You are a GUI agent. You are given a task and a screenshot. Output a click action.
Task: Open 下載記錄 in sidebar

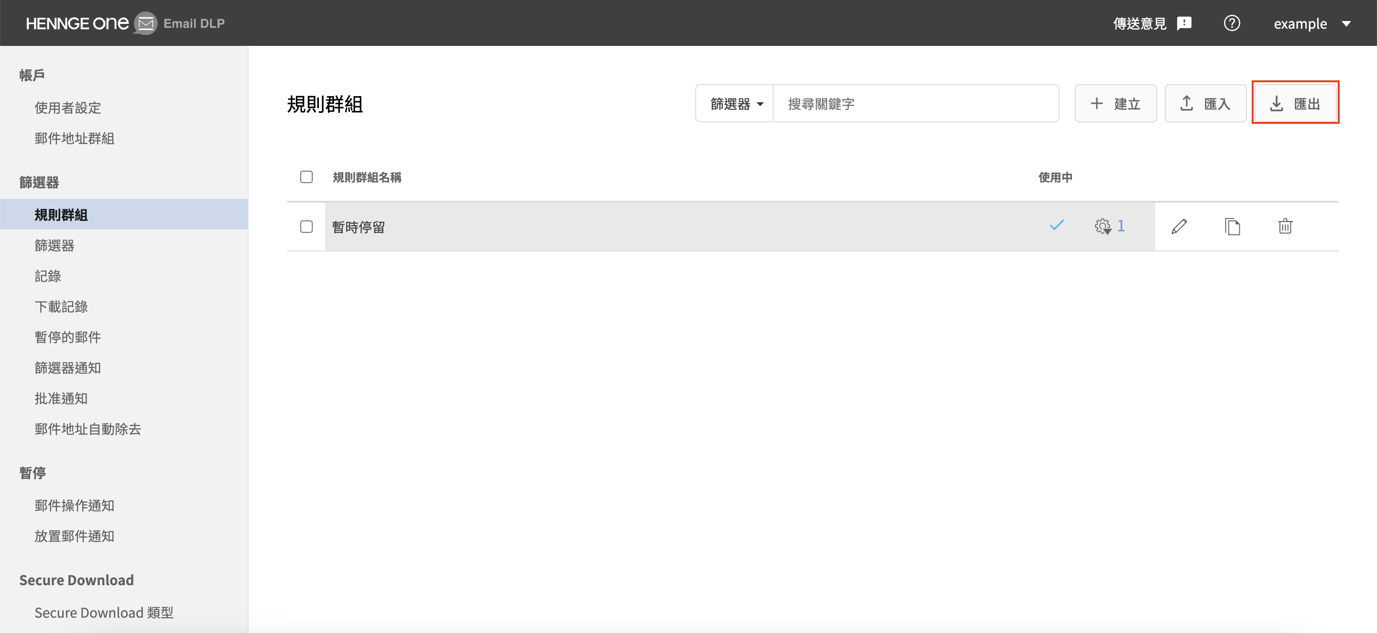pyautogui.click(x=61, y=306)
